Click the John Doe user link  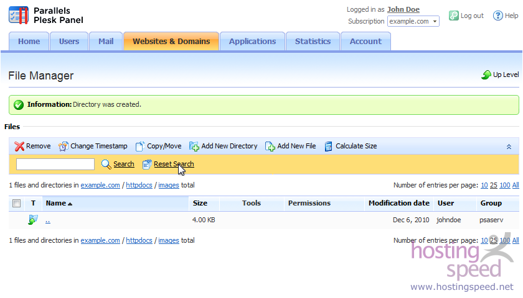(403, 9)
